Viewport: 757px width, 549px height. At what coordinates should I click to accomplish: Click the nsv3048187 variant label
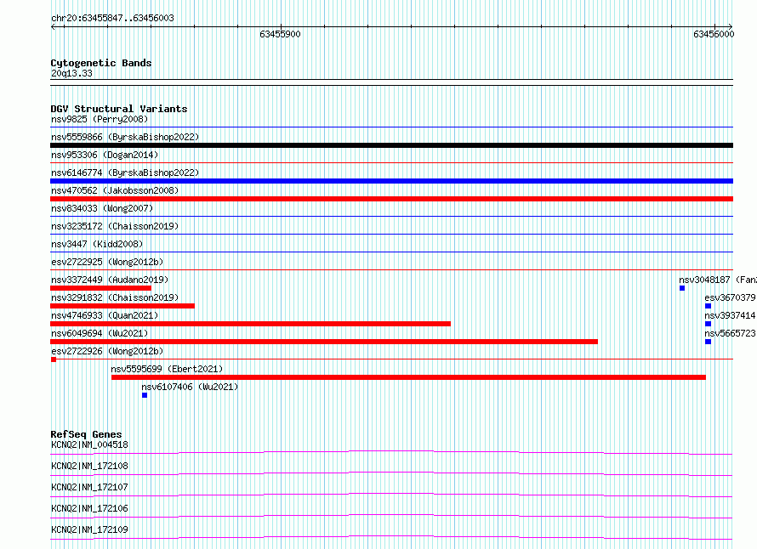(717, 280)
